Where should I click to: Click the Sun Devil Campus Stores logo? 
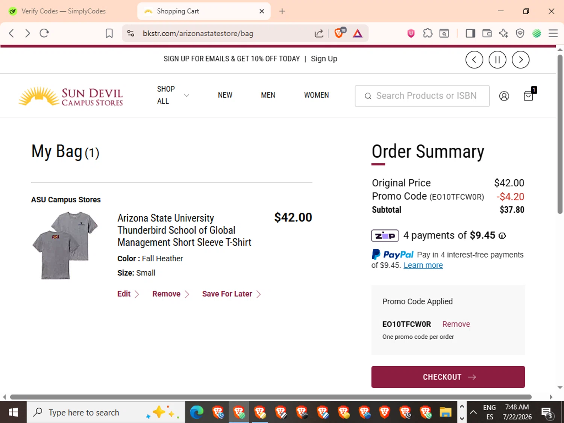click(71, 96)
